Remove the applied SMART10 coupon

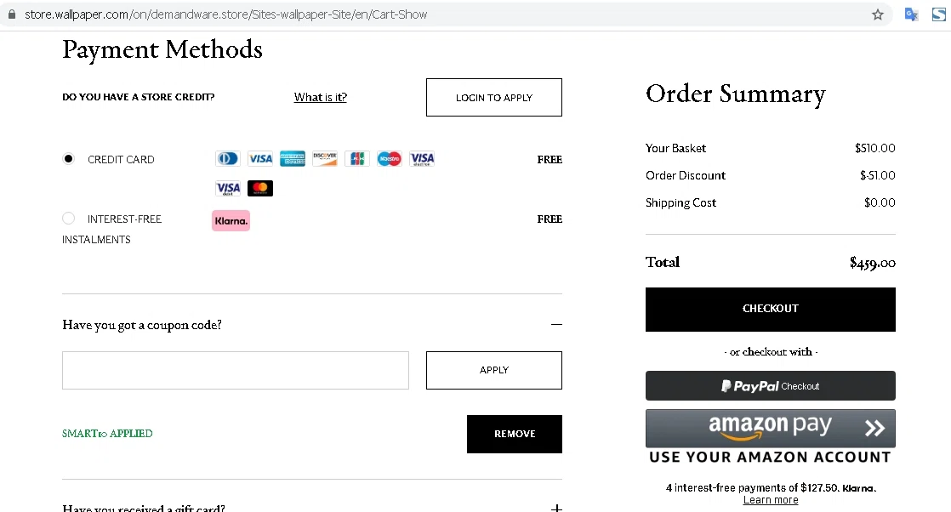(x=515, y=434)
